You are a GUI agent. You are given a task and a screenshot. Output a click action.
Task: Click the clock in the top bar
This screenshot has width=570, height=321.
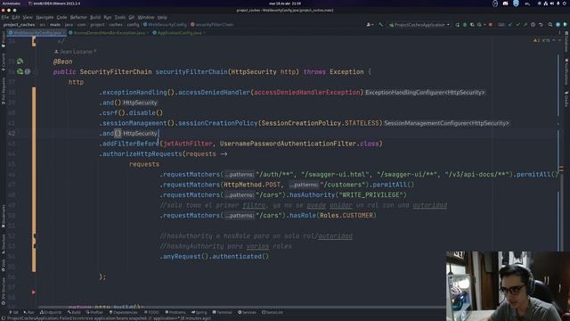(x=285, y=4)
